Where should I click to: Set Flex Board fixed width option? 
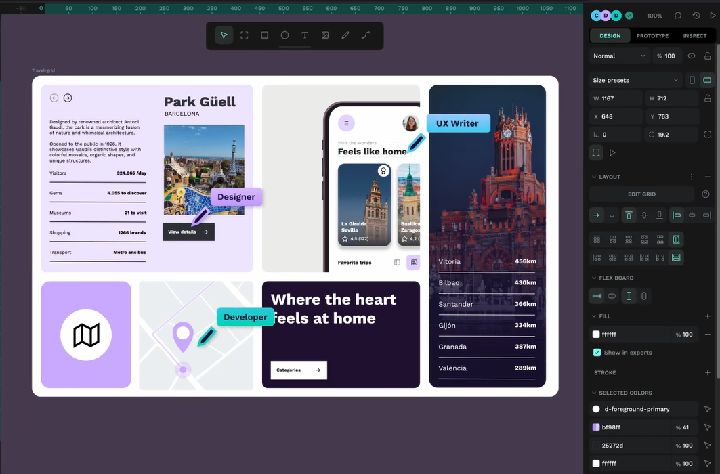point(597,297)
